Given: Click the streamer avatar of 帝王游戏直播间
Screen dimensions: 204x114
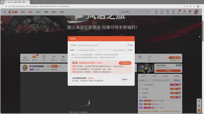Looking at the screenshot, I should tap(25, 68).
